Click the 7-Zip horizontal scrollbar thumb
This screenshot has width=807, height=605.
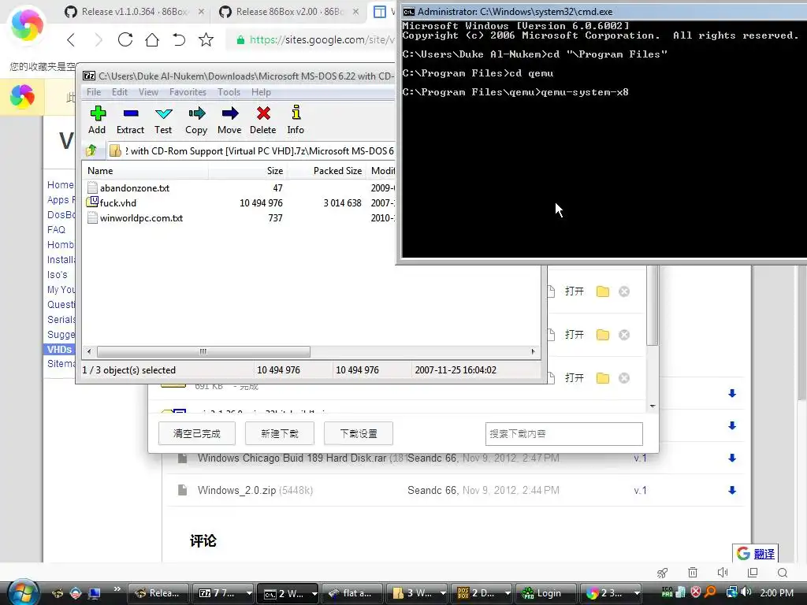pos(203,351)
